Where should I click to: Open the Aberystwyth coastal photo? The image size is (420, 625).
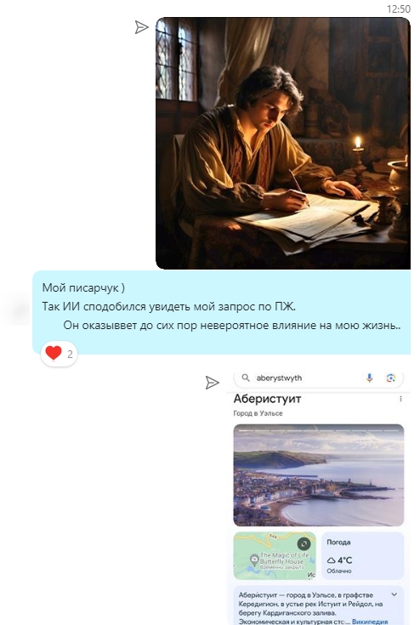[318, 475]
